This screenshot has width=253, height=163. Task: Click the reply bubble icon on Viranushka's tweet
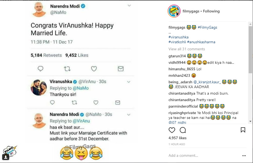click(52, 102)
